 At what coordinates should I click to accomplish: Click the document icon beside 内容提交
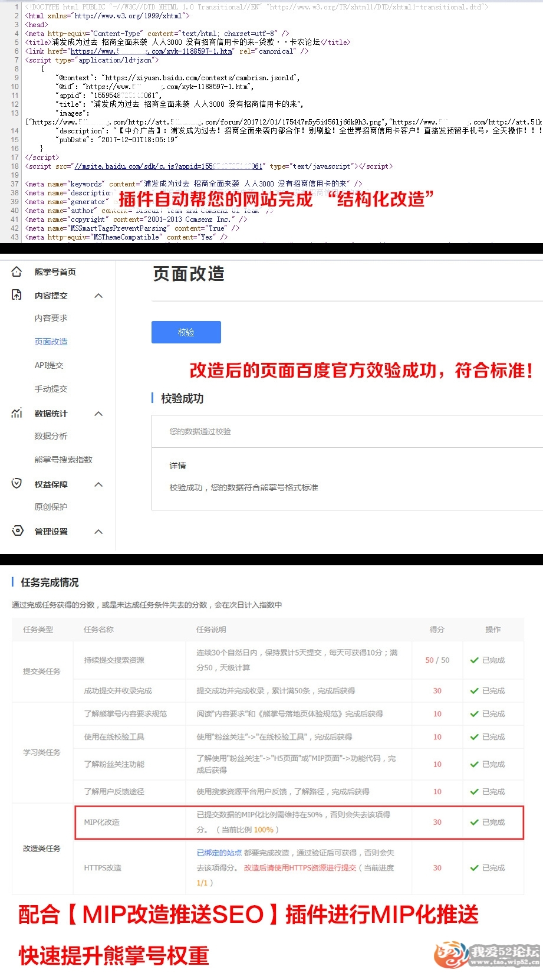click(x=17, y=295)
